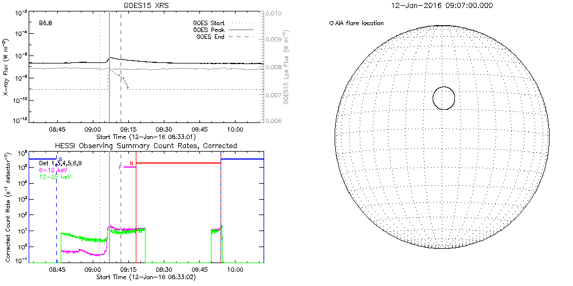Click the HESSI Observing Summary title
Viewport: 573px width, 286px height.
(x=146, y=145)
